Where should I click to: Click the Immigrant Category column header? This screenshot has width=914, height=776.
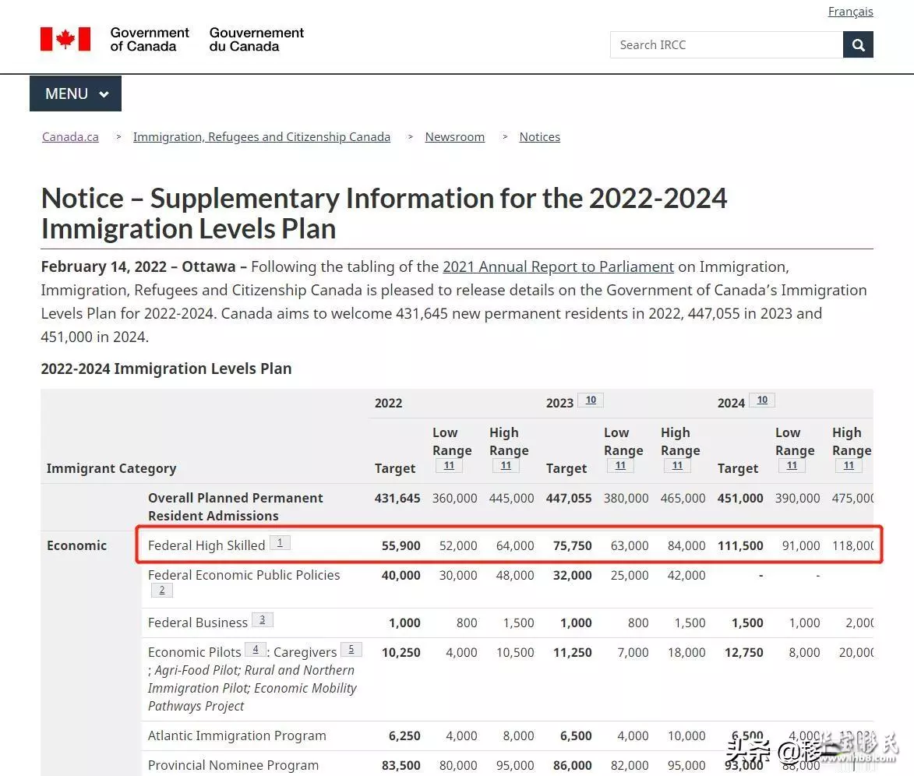tap(111, 468)
